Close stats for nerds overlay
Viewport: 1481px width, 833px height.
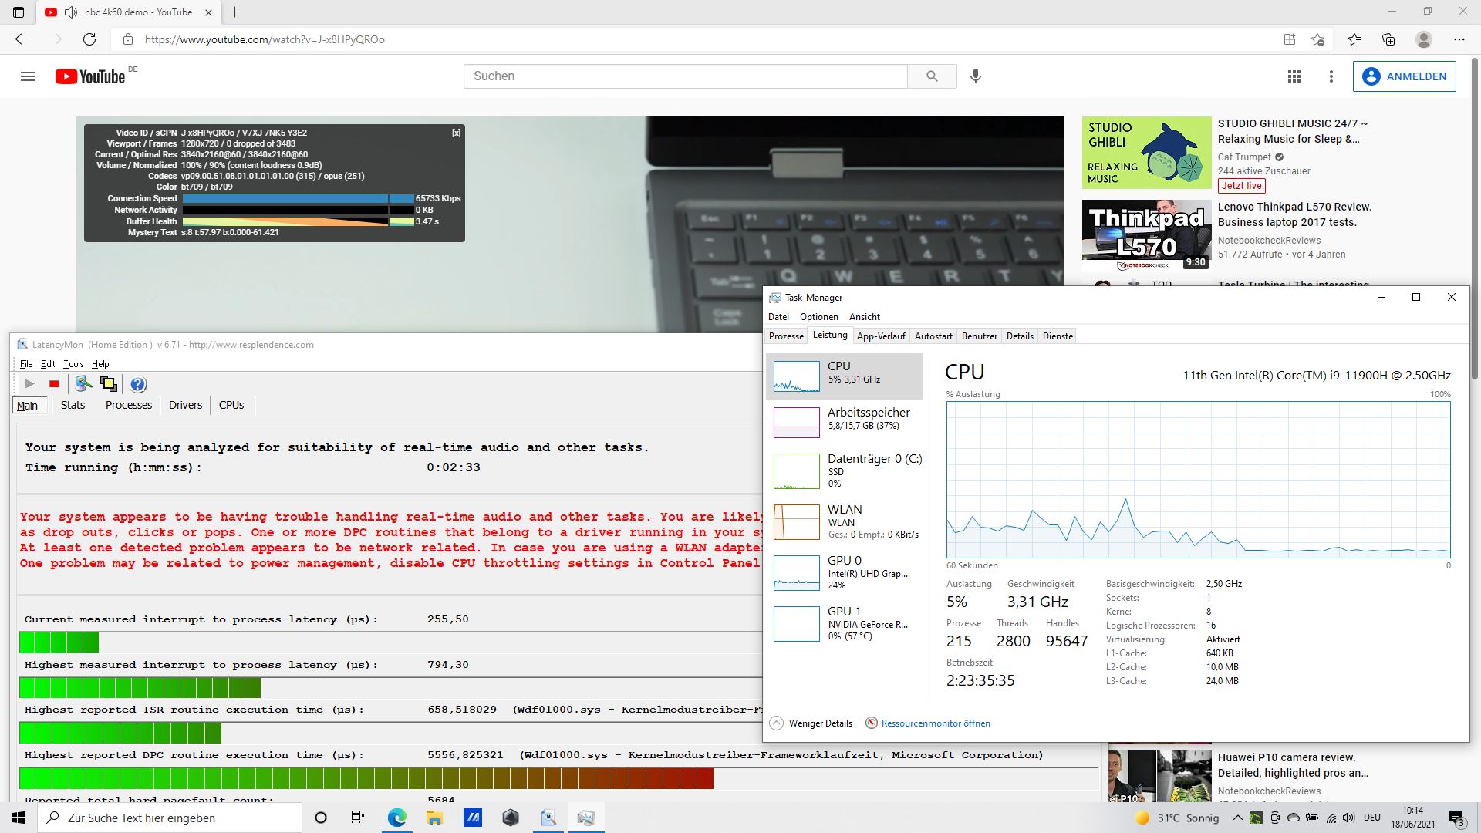(x=456, y=133)
